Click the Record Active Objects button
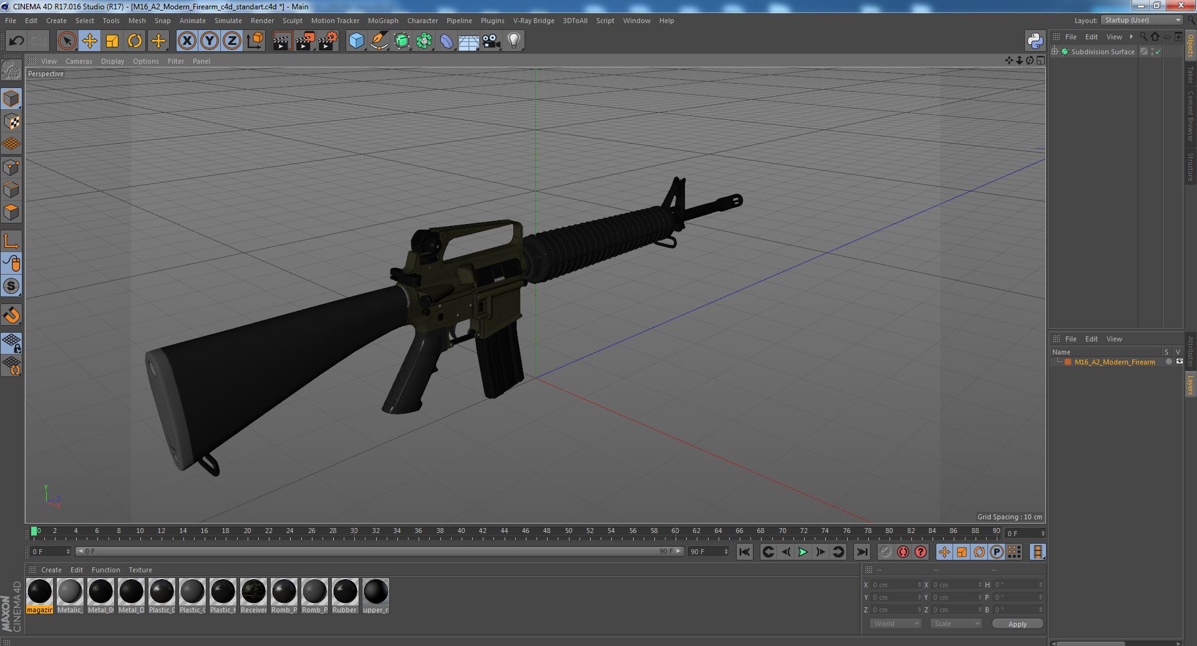 click(885, 552)
